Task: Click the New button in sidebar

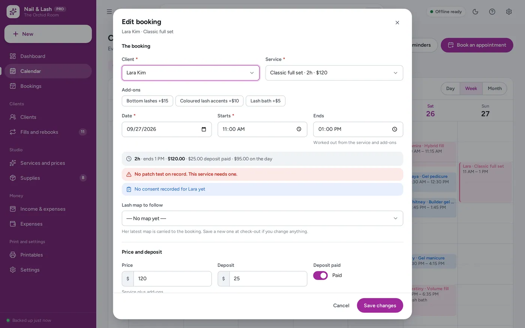Action: point(48,34)
